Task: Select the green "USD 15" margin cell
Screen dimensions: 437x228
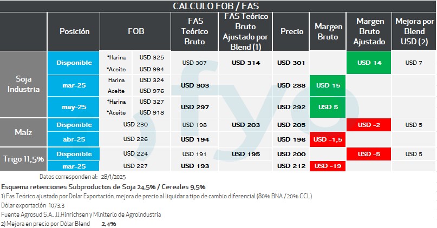Action: pos(328,85)
